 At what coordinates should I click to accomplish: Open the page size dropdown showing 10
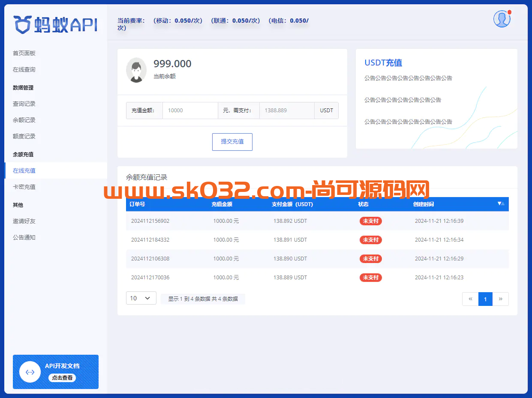pos(141,298)
